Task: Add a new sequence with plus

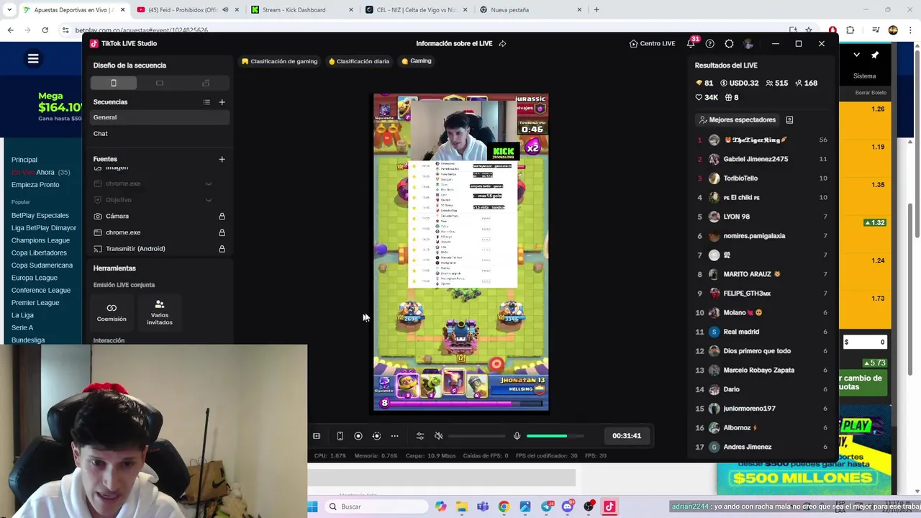Action: (222, 102)
